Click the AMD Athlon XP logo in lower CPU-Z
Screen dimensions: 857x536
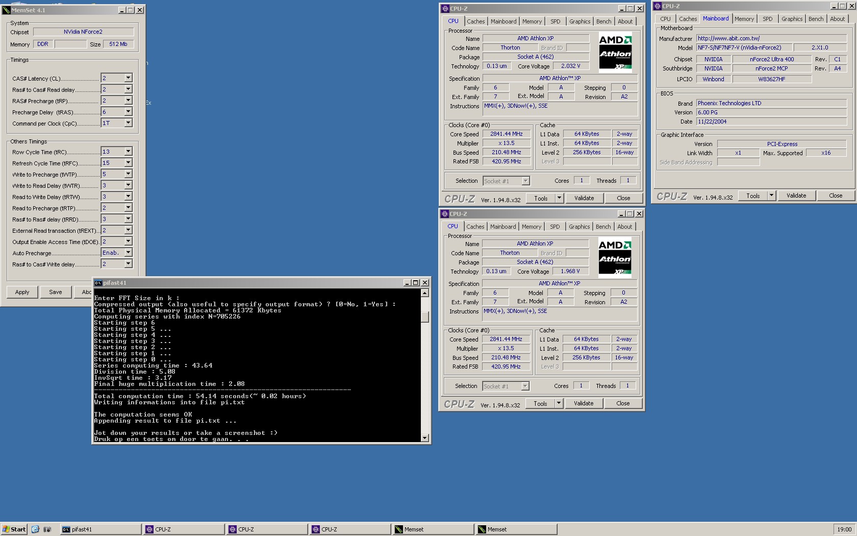[615, 257]
